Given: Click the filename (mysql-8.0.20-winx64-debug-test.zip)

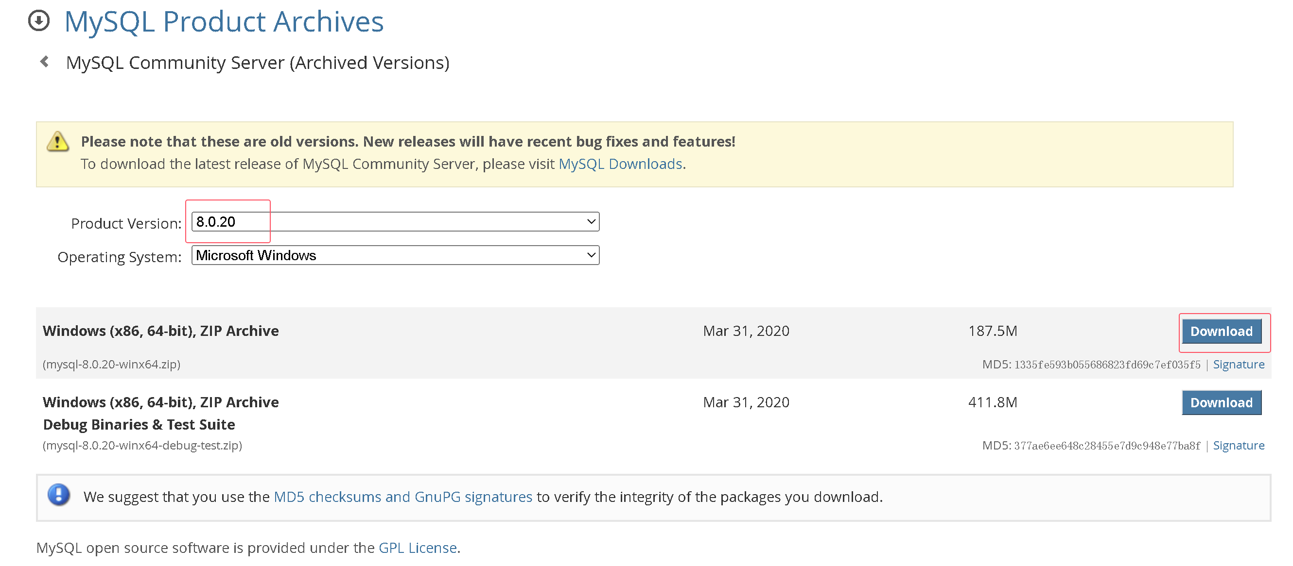Looking at the screenshot, I should (142, 446).
